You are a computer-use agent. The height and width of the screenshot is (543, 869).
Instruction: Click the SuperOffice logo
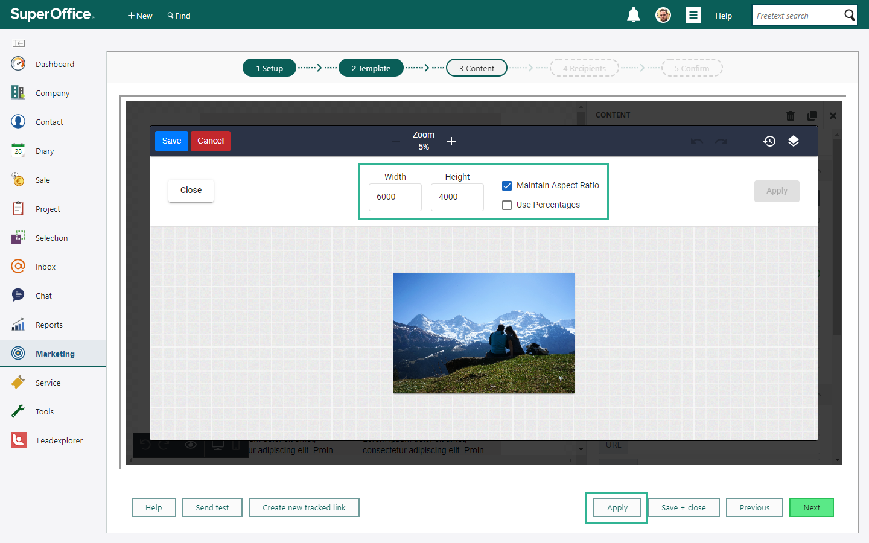(x=53, y=14)
